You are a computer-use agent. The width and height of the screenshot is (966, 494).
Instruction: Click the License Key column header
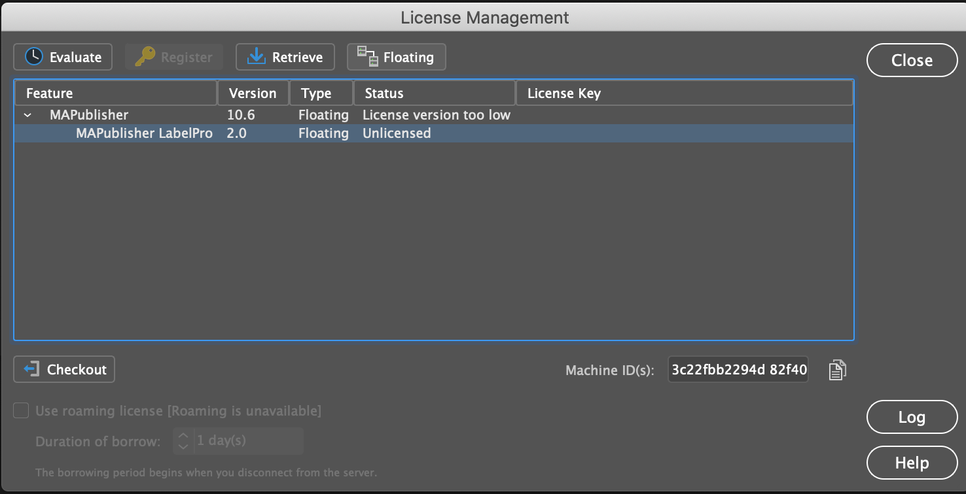coord(684,93)
